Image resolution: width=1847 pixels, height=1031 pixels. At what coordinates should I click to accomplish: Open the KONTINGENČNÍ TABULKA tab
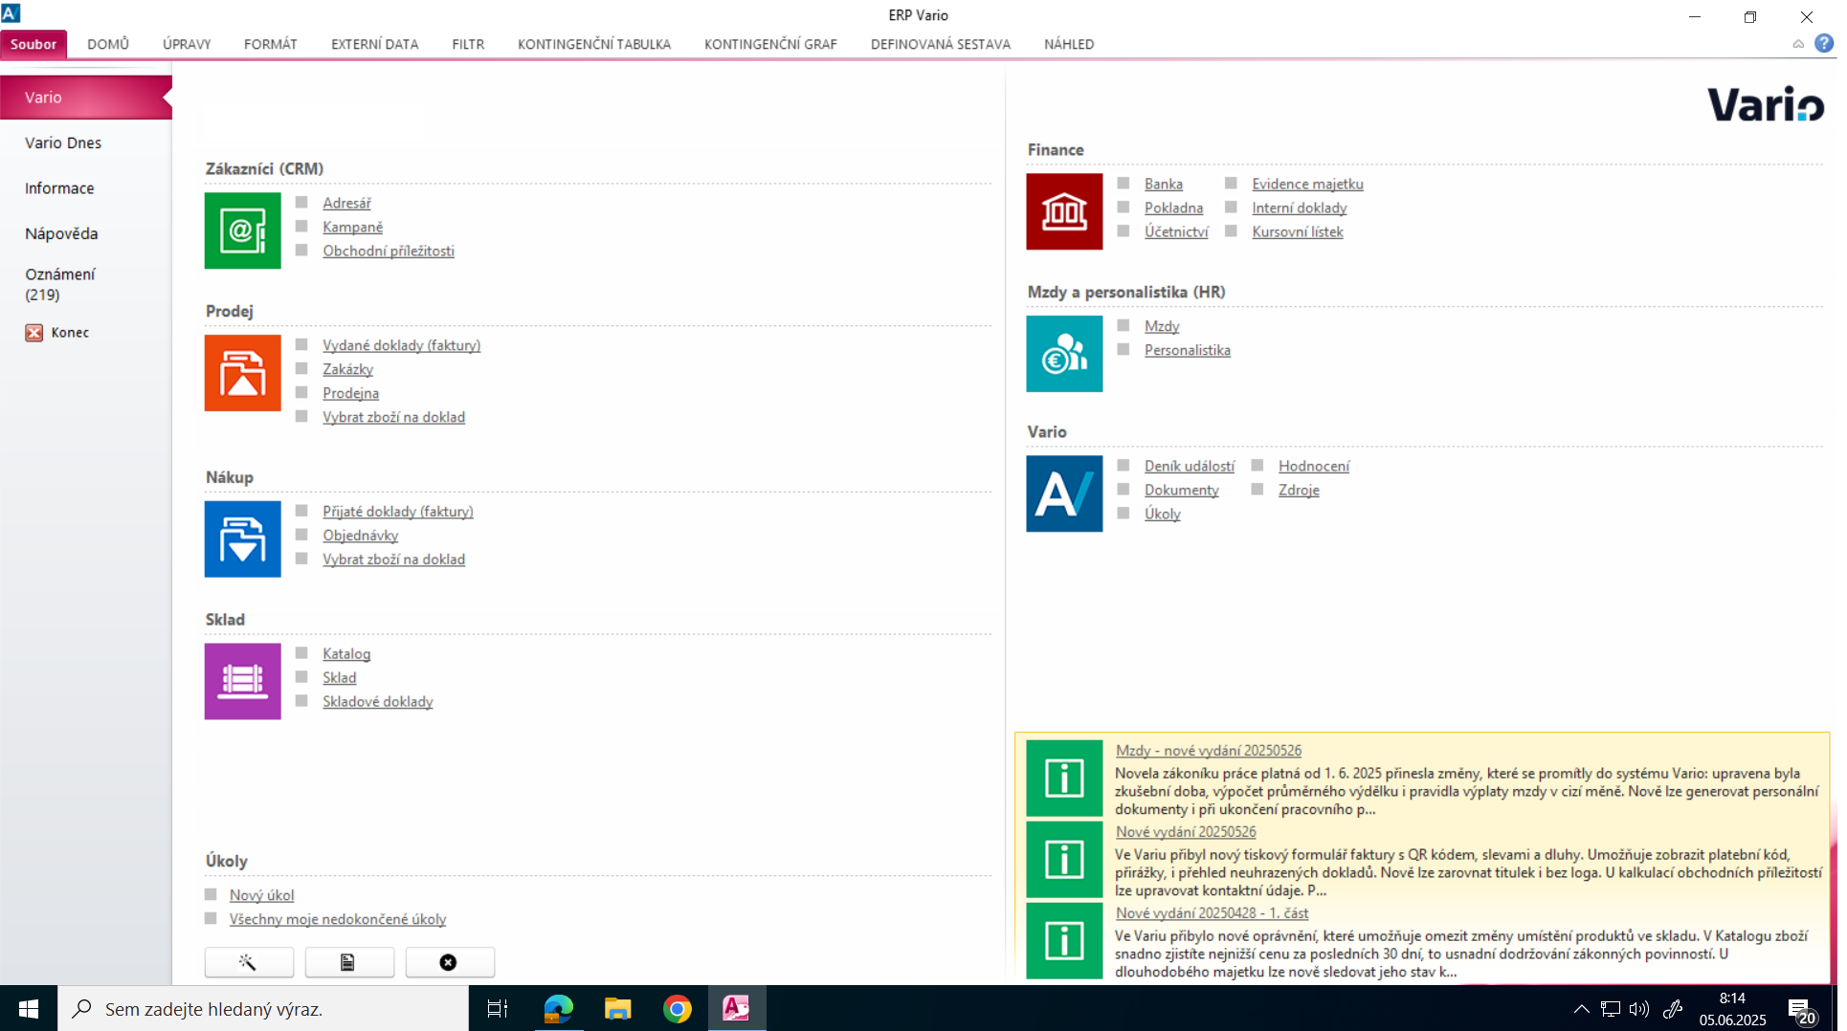coord(594,44)
